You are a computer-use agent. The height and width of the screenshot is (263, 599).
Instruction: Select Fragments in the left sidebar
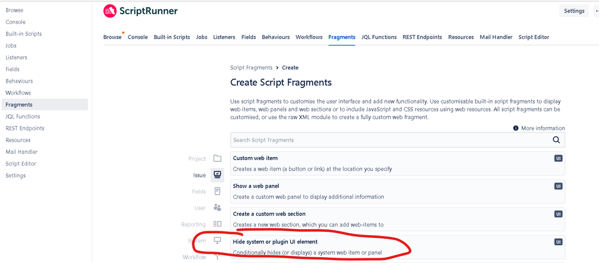click(45, 105)
